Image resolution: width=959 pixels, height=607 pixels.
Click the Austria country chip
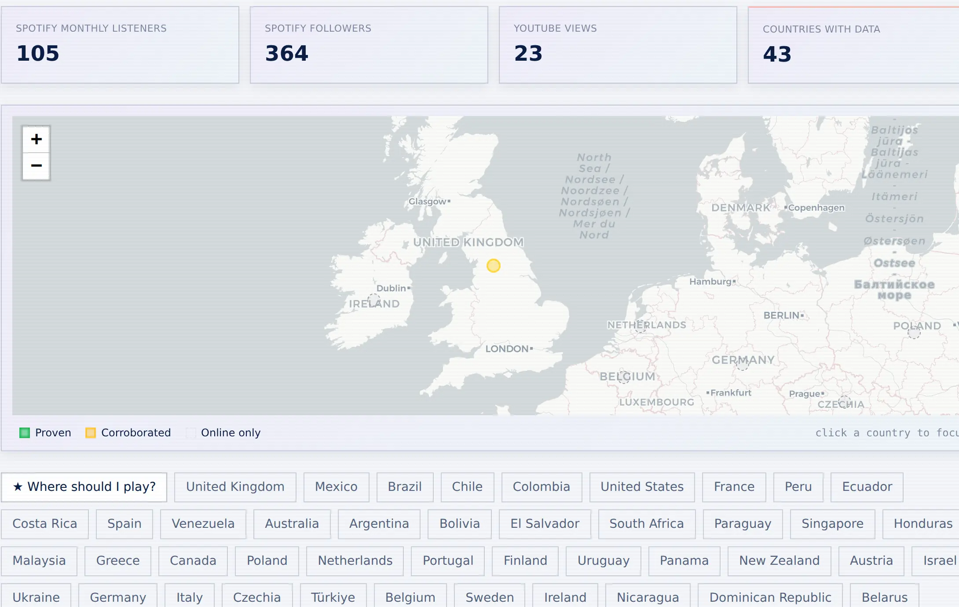coord(871,561)
